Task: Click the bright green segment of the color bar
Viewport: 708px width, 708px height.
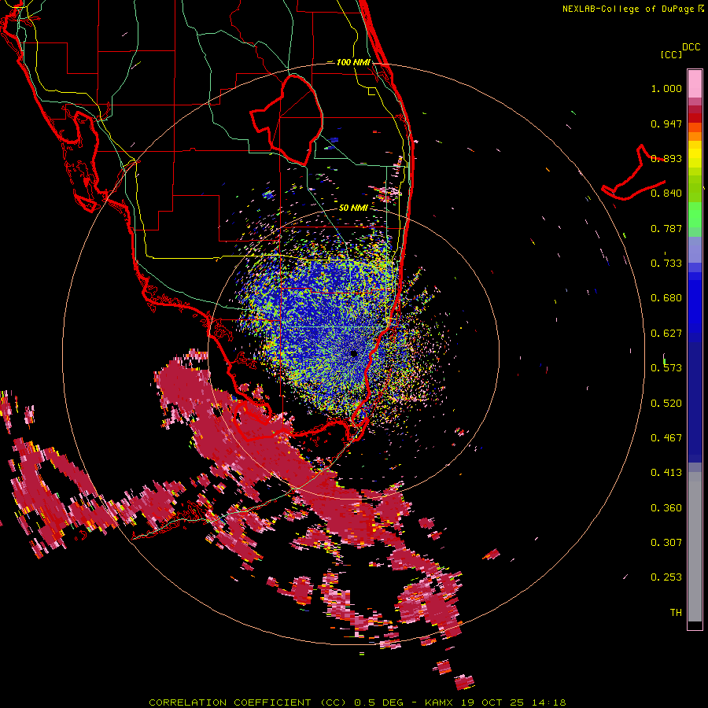Action: click(695, 215)
